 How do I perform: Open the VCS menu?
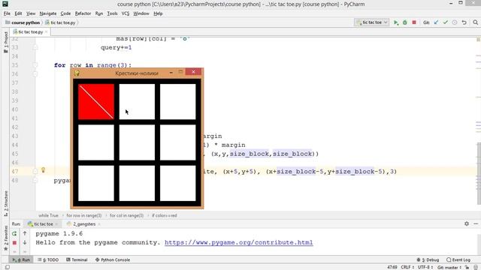click(x=126, y=13)
